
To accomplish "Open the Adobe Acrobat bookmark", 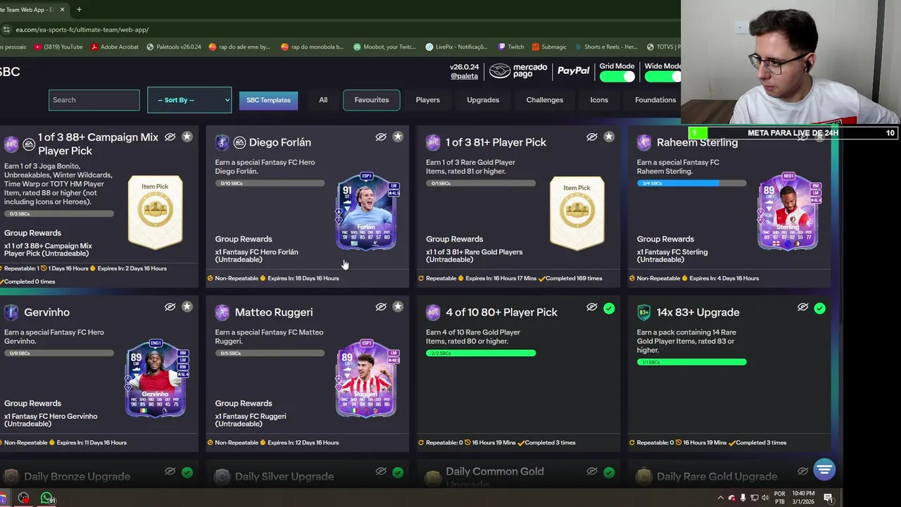I will [115, 47].
